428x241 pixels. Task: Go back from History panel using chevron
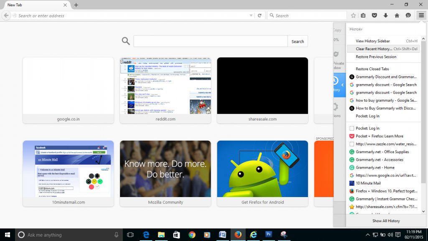(x=342, y=85)
